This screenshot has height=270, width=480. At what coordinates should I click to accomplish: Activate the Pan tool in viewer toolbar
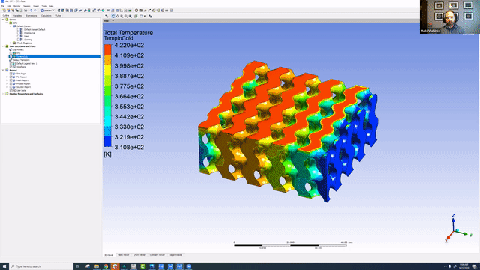(x=117, y=16)
